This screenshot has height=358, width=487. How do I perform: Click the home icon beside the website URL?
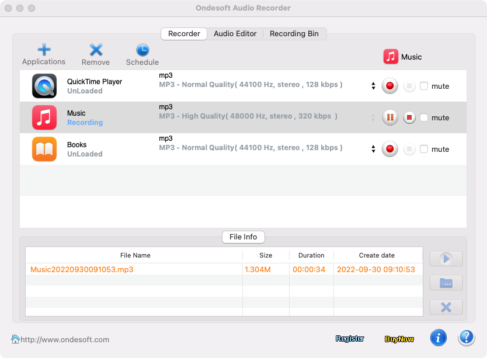(15, 339)
